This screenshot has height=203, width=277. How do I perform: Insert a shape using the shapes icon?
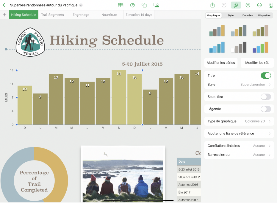(144, 5)
